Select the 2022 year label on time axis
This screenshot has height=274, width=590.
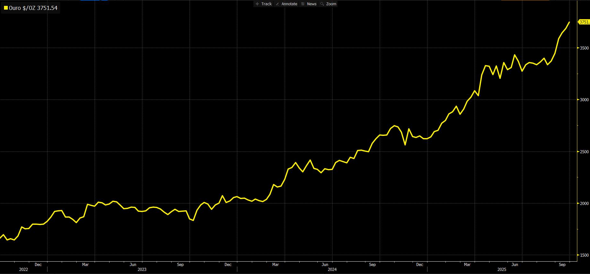24,269
